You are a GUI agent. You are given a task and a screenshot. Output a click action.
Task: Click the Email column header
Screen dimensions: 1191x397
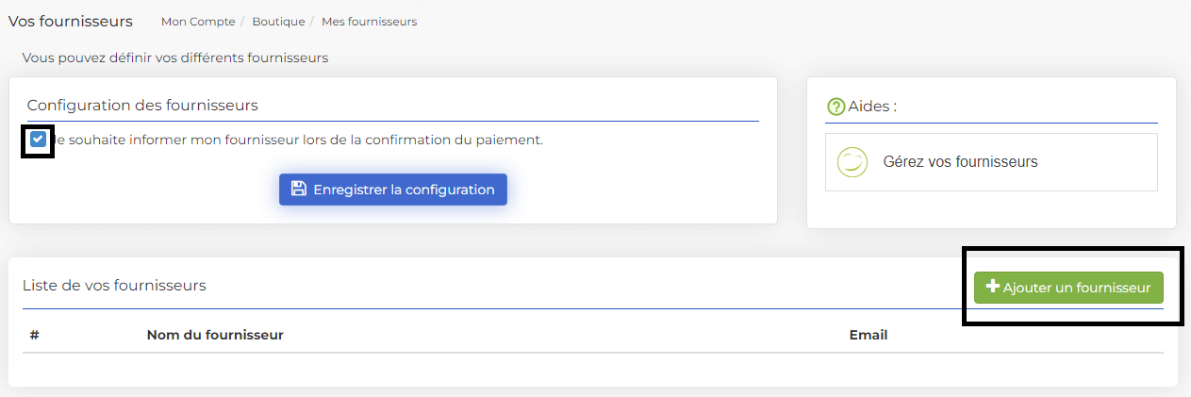(868, 335)
